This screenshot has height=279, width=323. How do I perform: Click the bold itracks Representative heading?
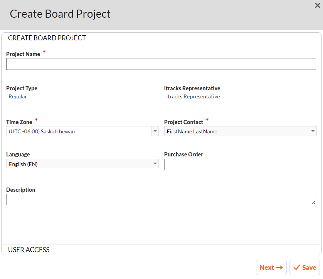(192, 88)
